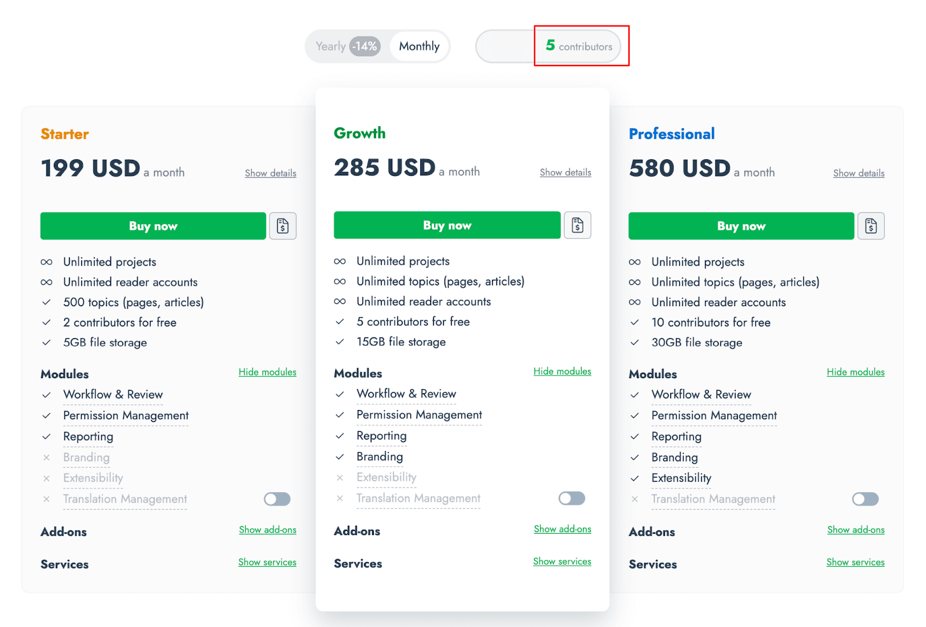The width and height of the screenshot is (926, 627).
Task: Hide modules in the Starter plan
Action: [x=267, y=372]
